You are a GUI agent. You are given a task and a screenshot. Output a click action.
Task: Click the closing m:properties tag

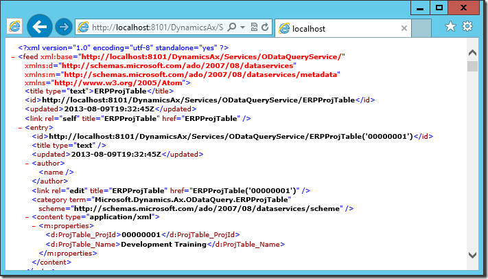point(68,254)
